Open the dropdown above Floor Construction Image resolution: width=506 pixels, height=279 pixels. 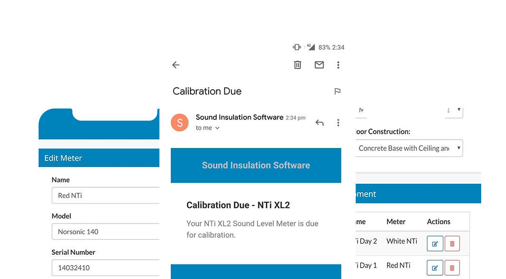tap(453, 110)
